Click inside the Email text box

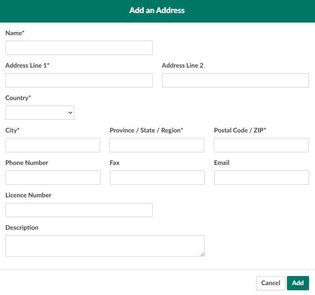click(x=261, y=178)
